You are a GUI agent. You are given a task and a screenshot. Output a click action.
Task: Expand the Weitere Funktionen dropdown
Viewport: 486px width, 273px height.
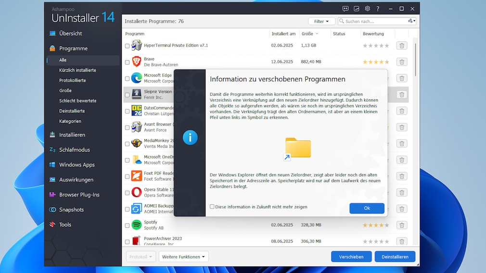(x=183, y=257)
